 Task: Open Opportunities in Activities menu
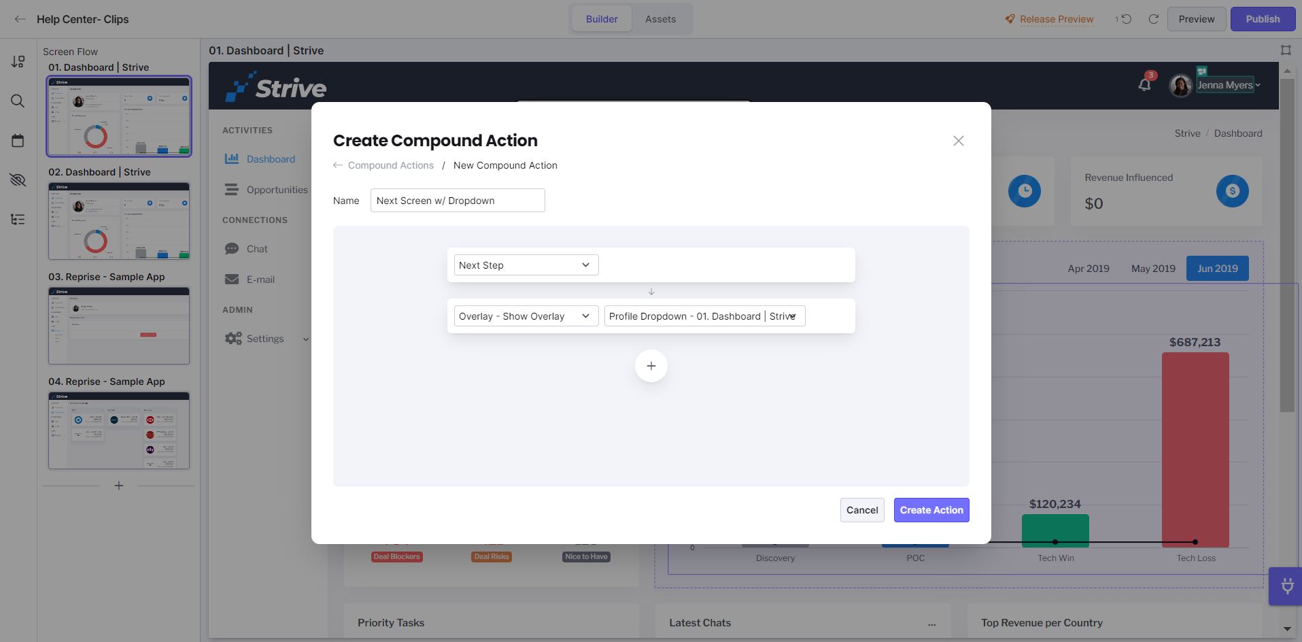pyautogui.click(x=277, y=189)
